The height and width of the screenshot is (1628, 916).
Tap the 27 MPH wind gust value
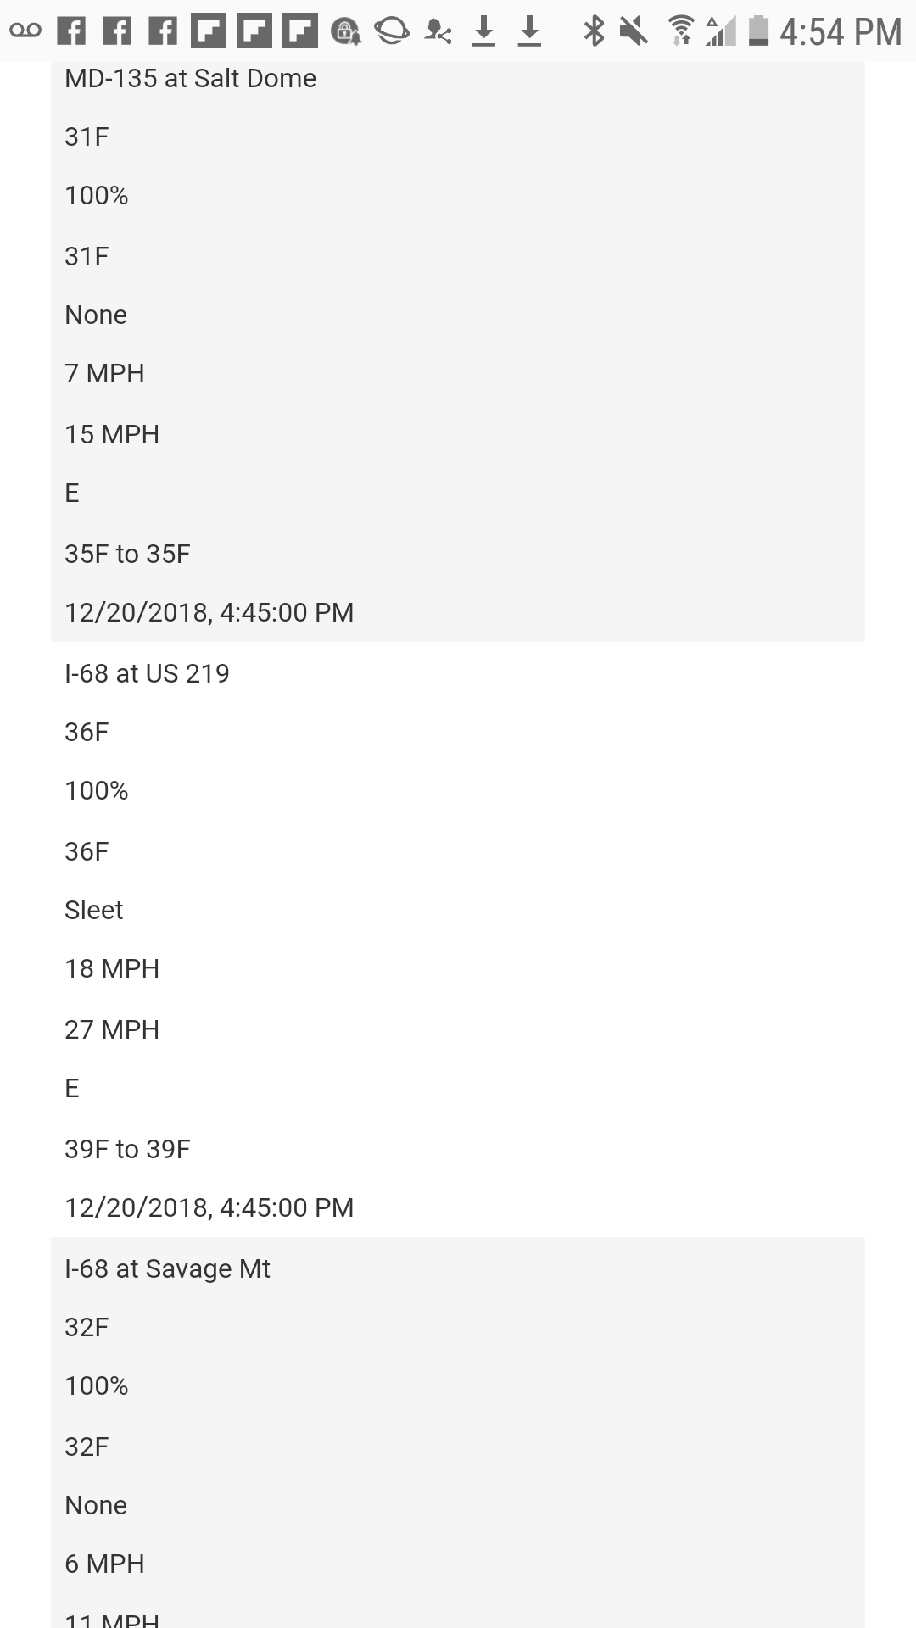[x=112, y=1030]
